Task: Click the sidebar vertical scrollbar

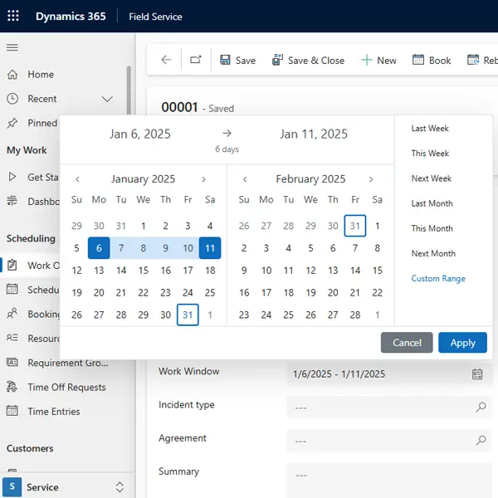Action: (129, 90)
